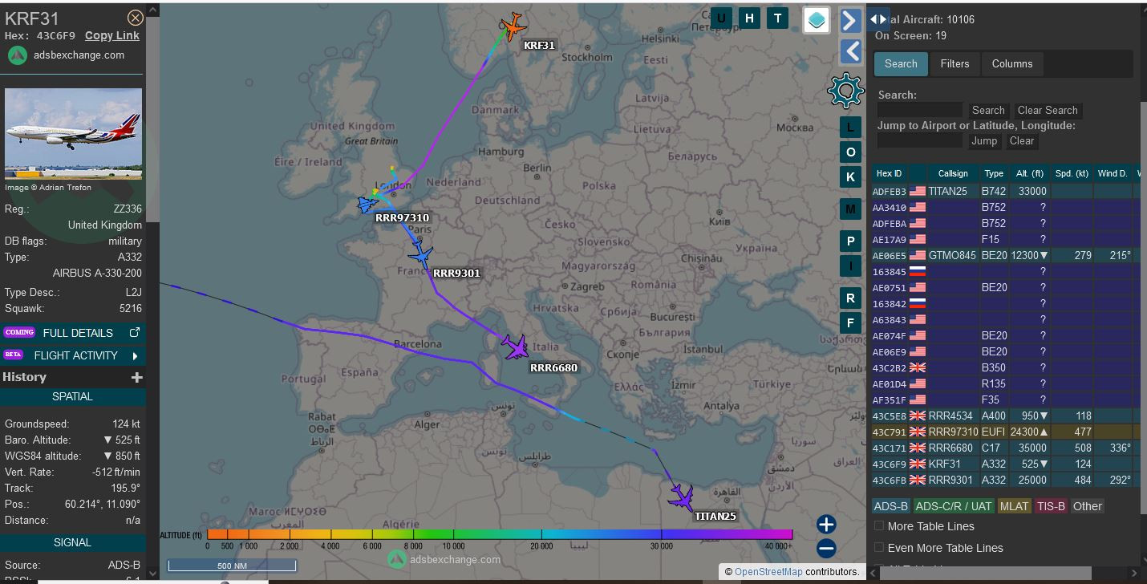Screen dimensions: 1147x584
Task: Expand the History section with plus
Action: pos(137,377)
